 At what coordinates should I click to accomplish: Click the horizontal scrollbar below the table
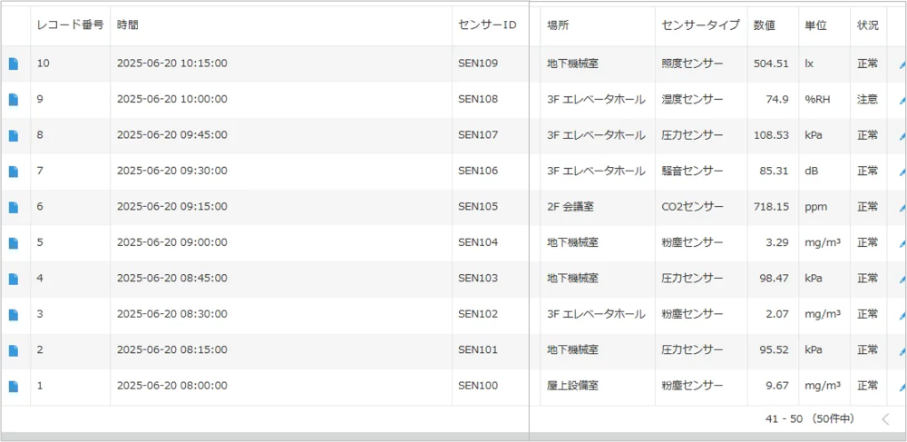453,437
